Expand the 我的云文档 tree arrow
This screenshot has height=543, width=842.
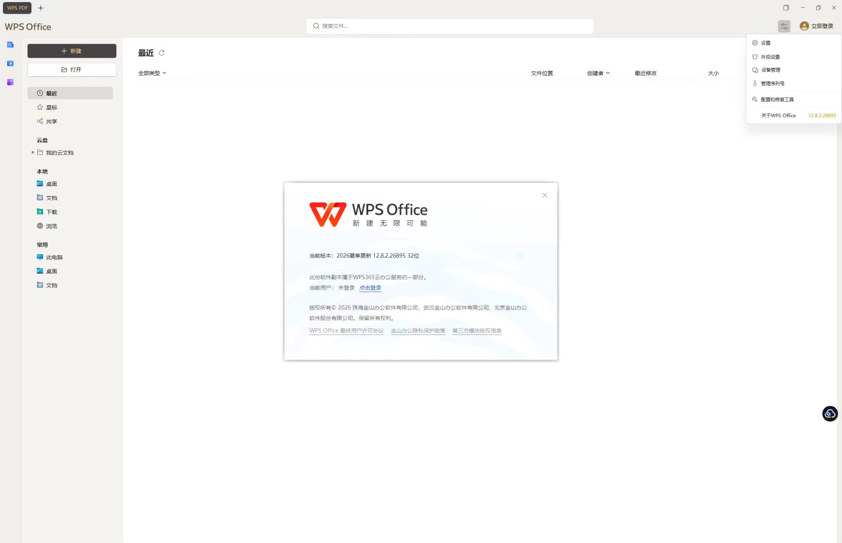pyautogui.click(x=33, y=152)
